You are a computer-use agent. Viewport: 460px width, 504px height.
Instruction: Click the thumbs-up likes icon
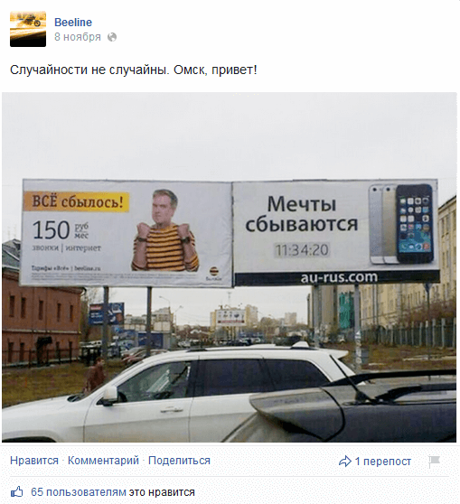point(17,491)
